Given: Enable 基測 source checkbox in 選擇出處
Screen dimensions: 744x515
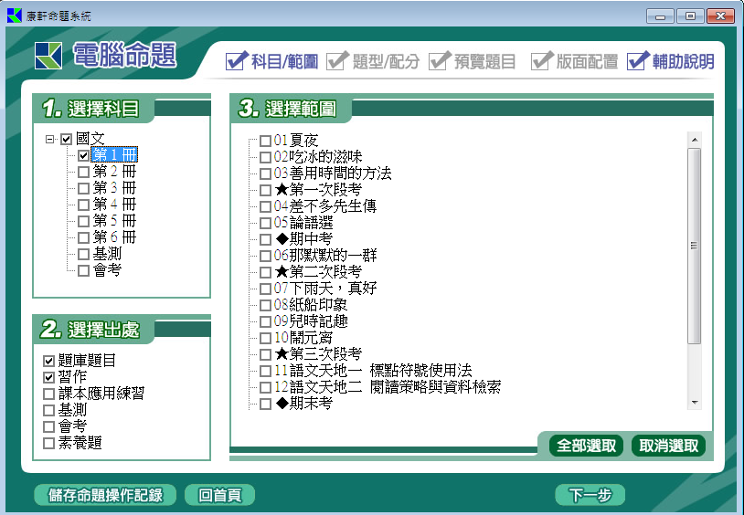Looking at the screenshot, I should point(48,410).
